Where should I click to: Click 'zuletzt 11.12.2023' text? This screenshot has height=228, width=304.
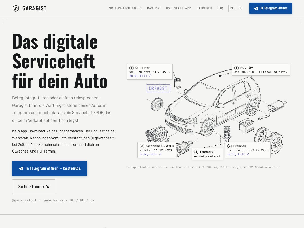pyautogui.click(x=156, y=150)
